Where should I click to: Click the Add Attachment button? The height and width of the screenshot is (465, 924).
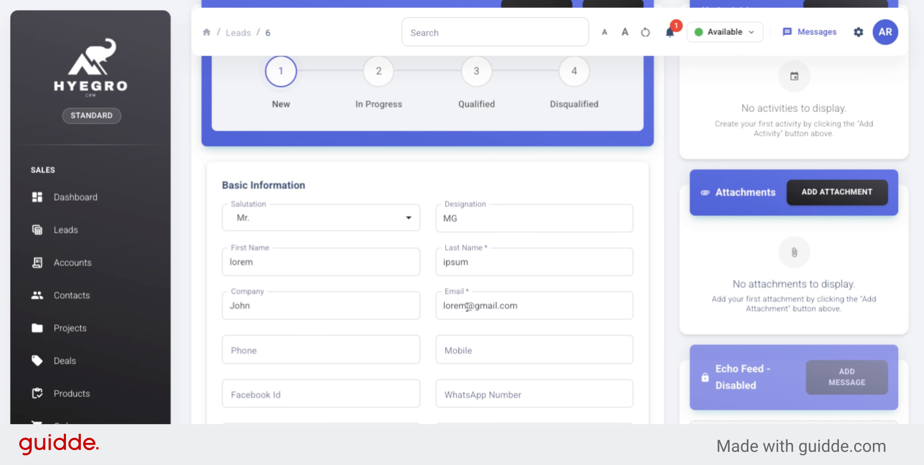pyautogui.click(x=836, y=192)
